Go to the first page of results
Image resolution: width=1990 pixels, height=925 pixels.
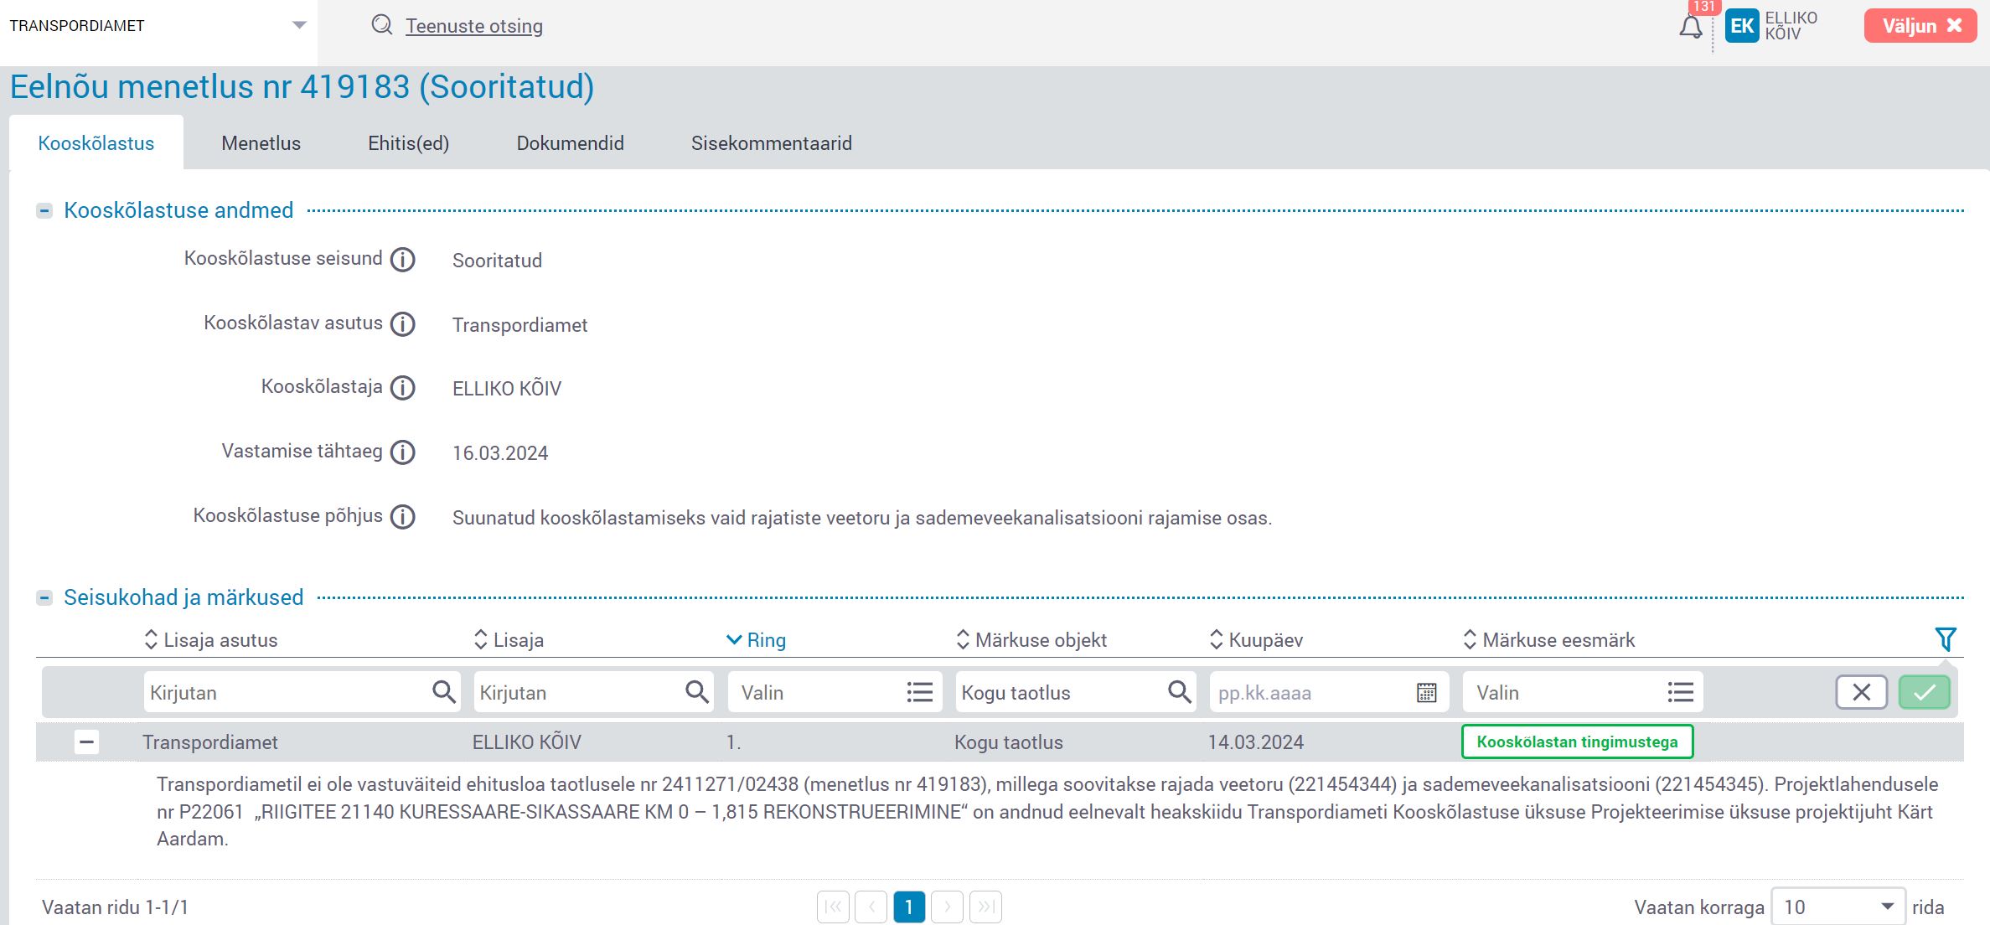coord(833,907)
